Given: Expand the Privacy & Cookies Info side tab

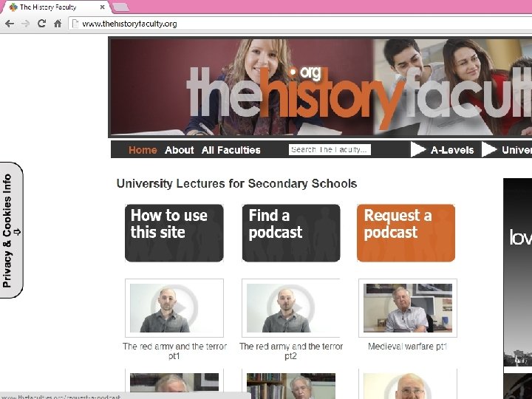Looking at the screenshot, I should tap(11, 231).
